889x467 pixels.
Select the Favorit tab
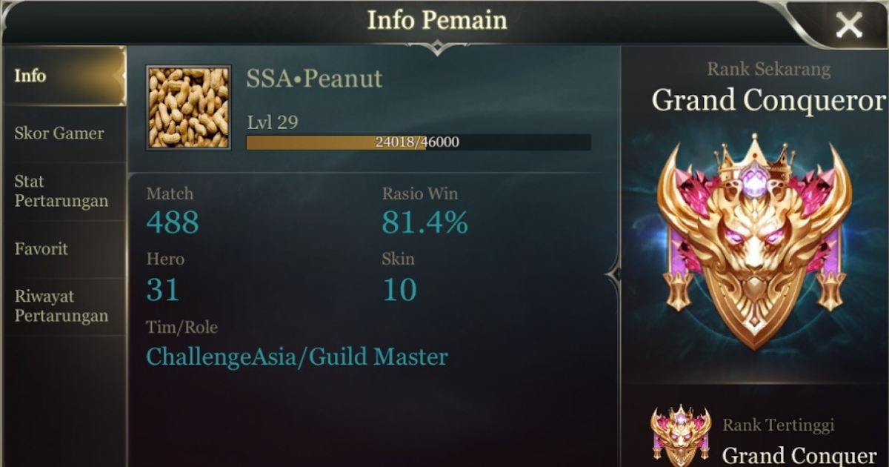pos(64,249)
